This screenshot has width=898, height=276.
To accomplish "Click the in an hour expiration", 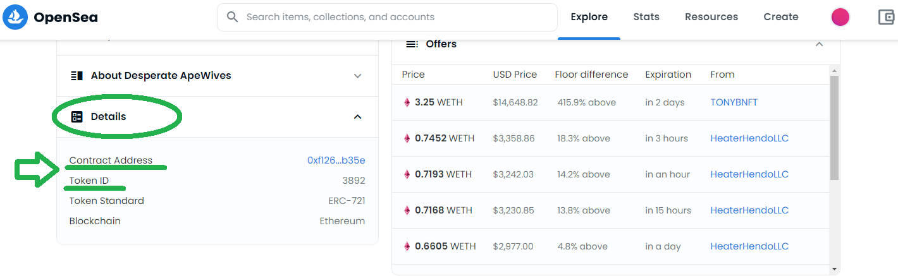I will pos(668,174).
